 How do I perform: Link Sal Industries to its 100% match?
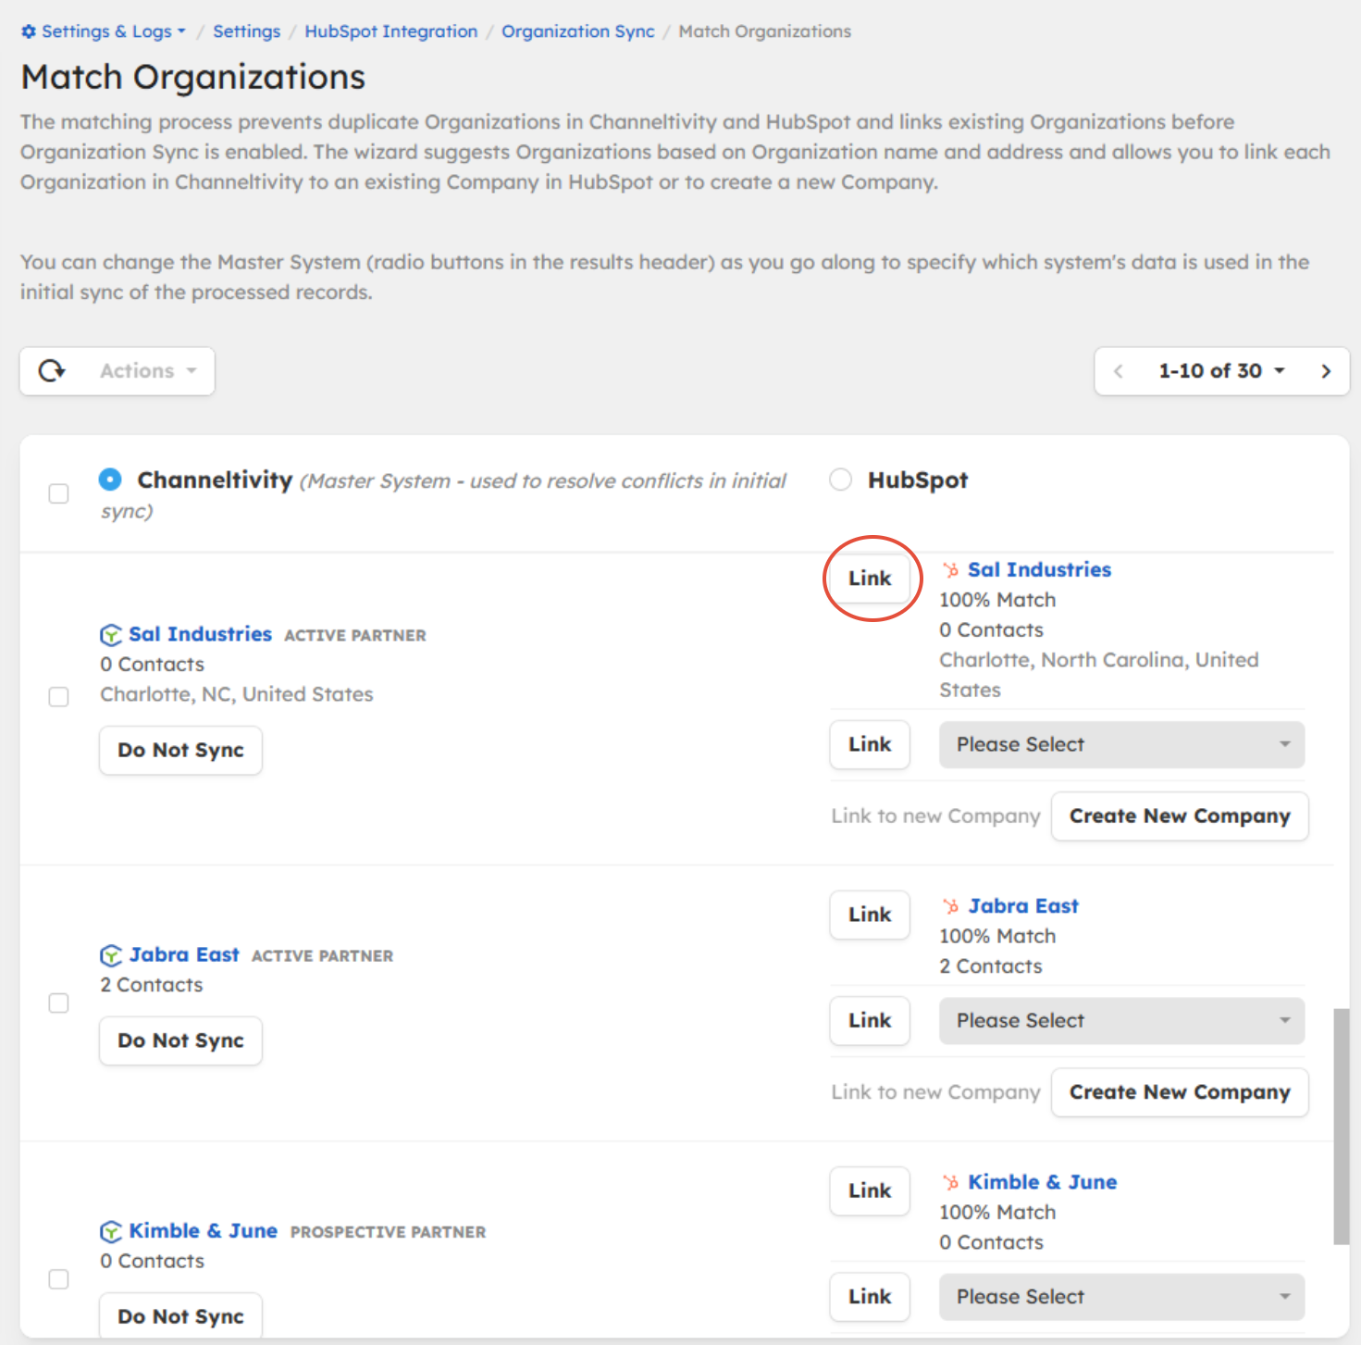pyautogui.click(x=870, y=579)
